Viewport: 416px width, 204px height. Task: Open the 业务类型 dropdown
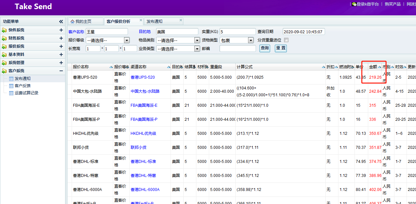tap(197, 49)
